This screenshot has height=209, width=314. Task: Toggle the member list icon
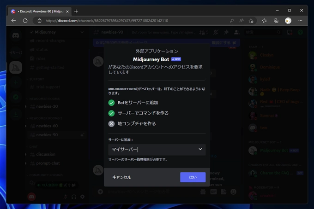point(236,32)
